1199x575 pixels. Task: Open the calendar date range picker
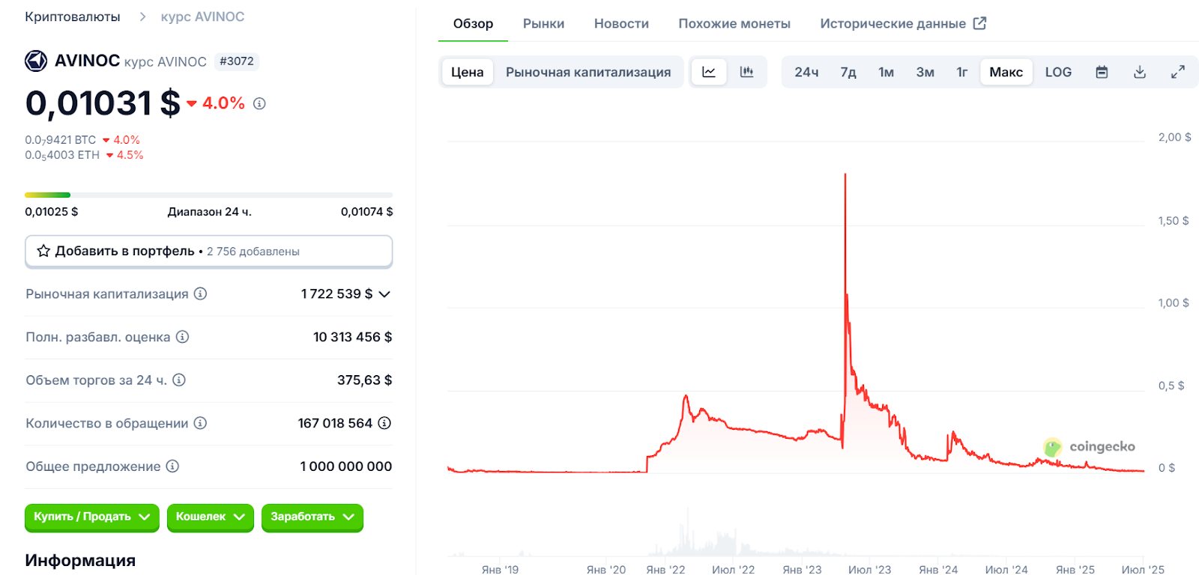(1102, 72)
